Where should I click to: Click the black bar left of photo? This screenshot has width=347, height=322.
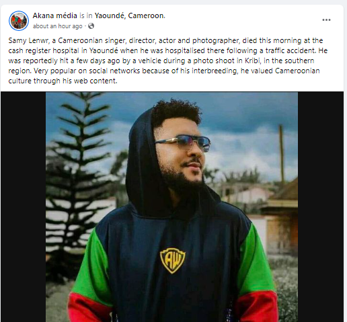24,207
